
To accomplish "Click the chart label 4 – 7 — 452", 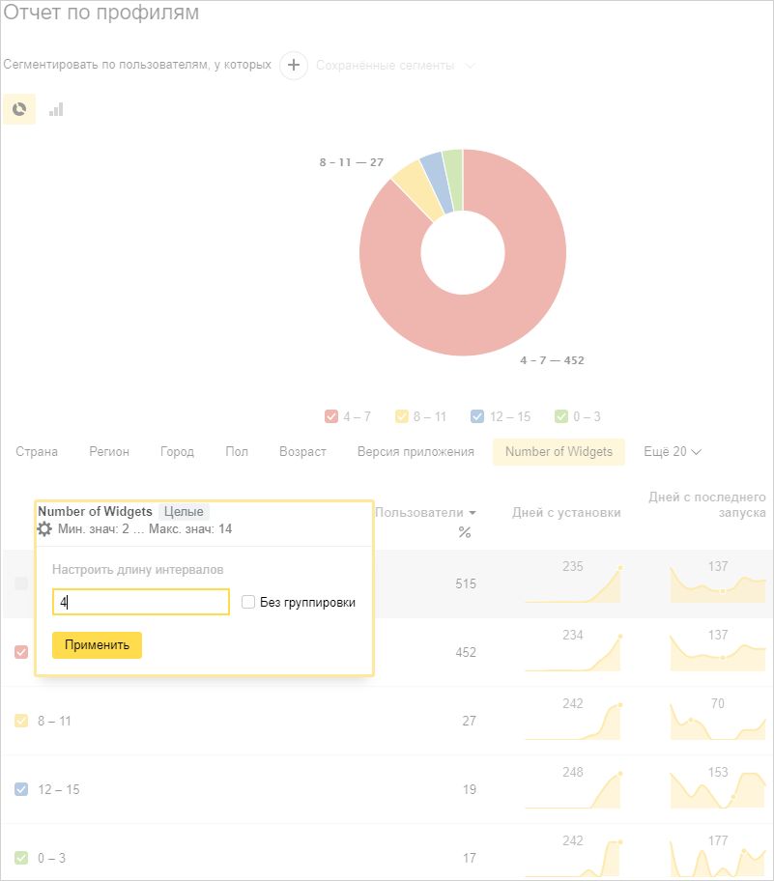I will (x=552, y=360).
